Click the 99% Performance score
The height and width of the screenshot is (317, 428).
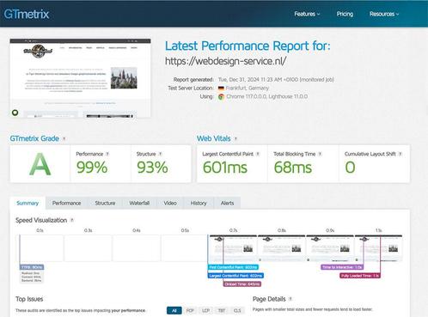pos(92,168)
